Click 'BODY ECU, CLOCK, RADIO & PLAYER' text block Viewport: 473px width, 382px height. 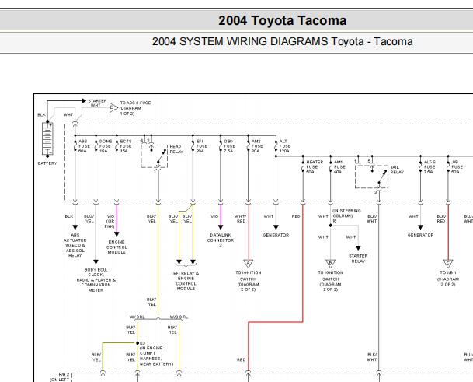pyautogui.click(x=96, y=279)
